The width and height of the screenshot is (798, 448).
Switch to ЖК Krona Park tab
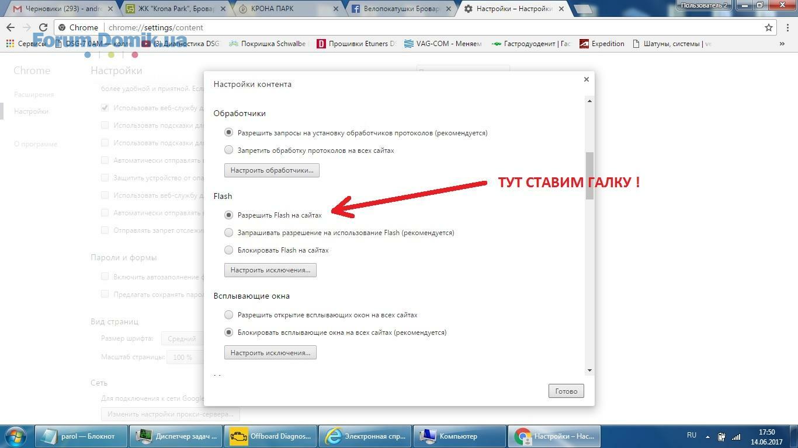click(x=174, y=9)
